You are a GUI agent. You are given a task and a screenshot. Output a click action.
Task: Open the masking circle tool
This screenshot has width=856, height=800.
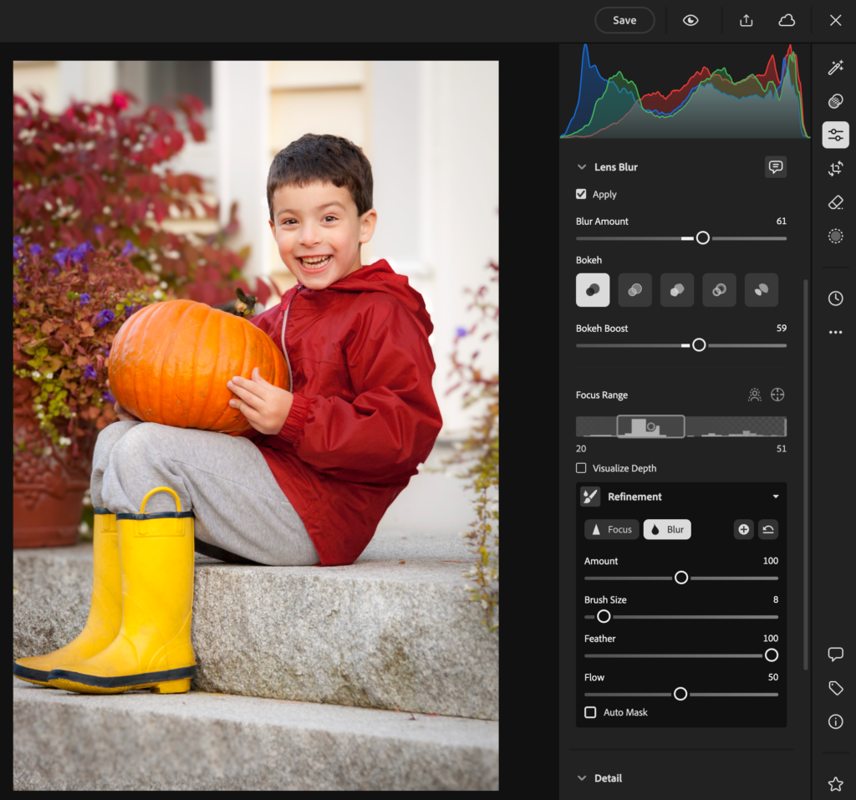tap(835, 236)
